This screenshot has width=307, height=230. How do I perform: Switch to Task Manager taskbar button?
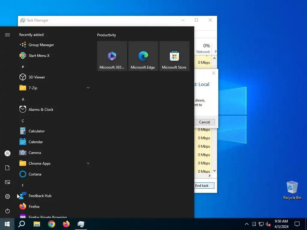point(81,224)
